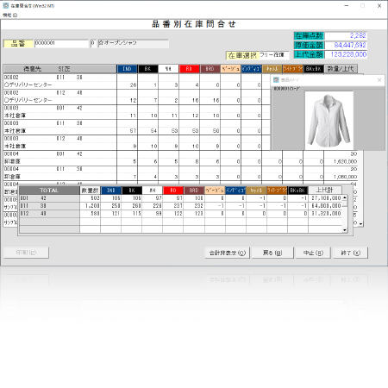Click the product image window icon
The width and height of the screenshot is (388, 388).
tap(276, 80)
